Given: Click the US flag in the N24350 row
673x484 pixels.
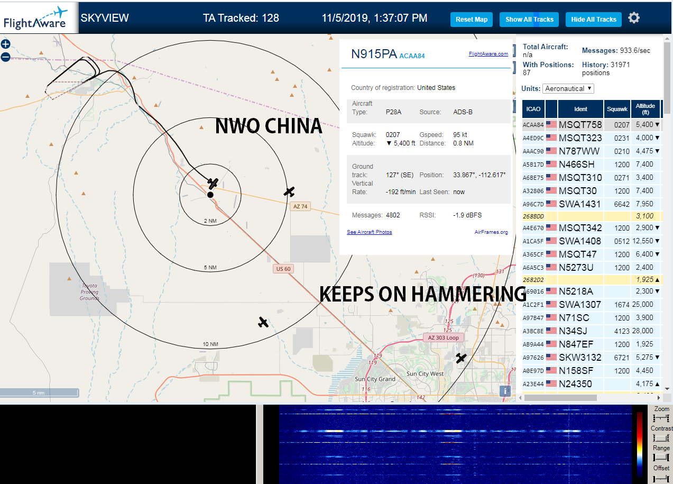Looking at the screenshot, I should 551,384.
